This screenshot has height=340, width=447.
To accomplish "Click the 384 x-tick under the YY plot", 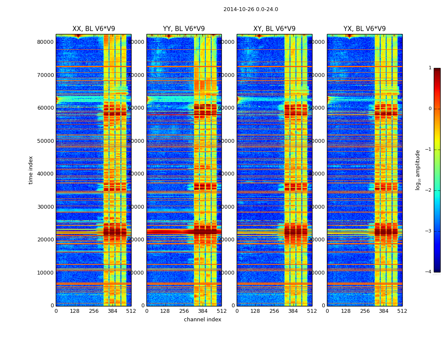I will tap(203, 311).
